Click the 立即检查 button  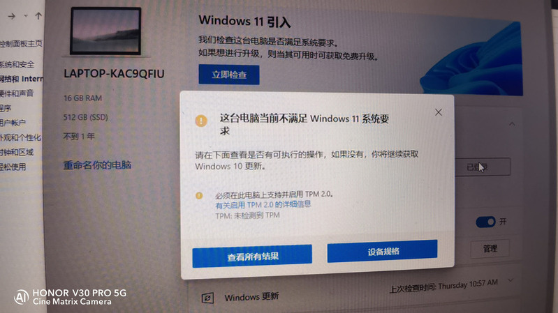tap(229, 75)
